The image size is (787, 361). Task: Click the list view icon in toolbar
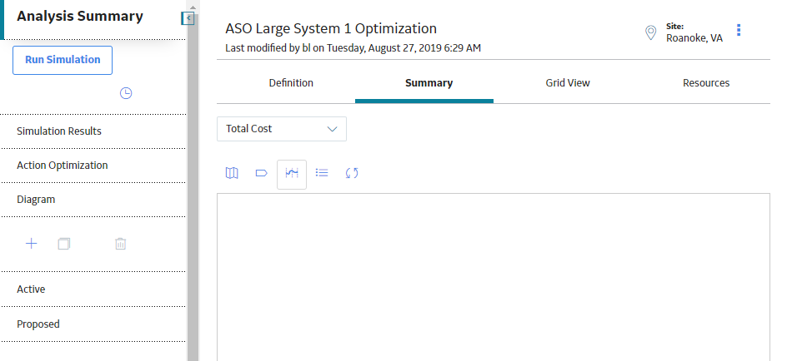pyautogui.click(x=322, y=173)
